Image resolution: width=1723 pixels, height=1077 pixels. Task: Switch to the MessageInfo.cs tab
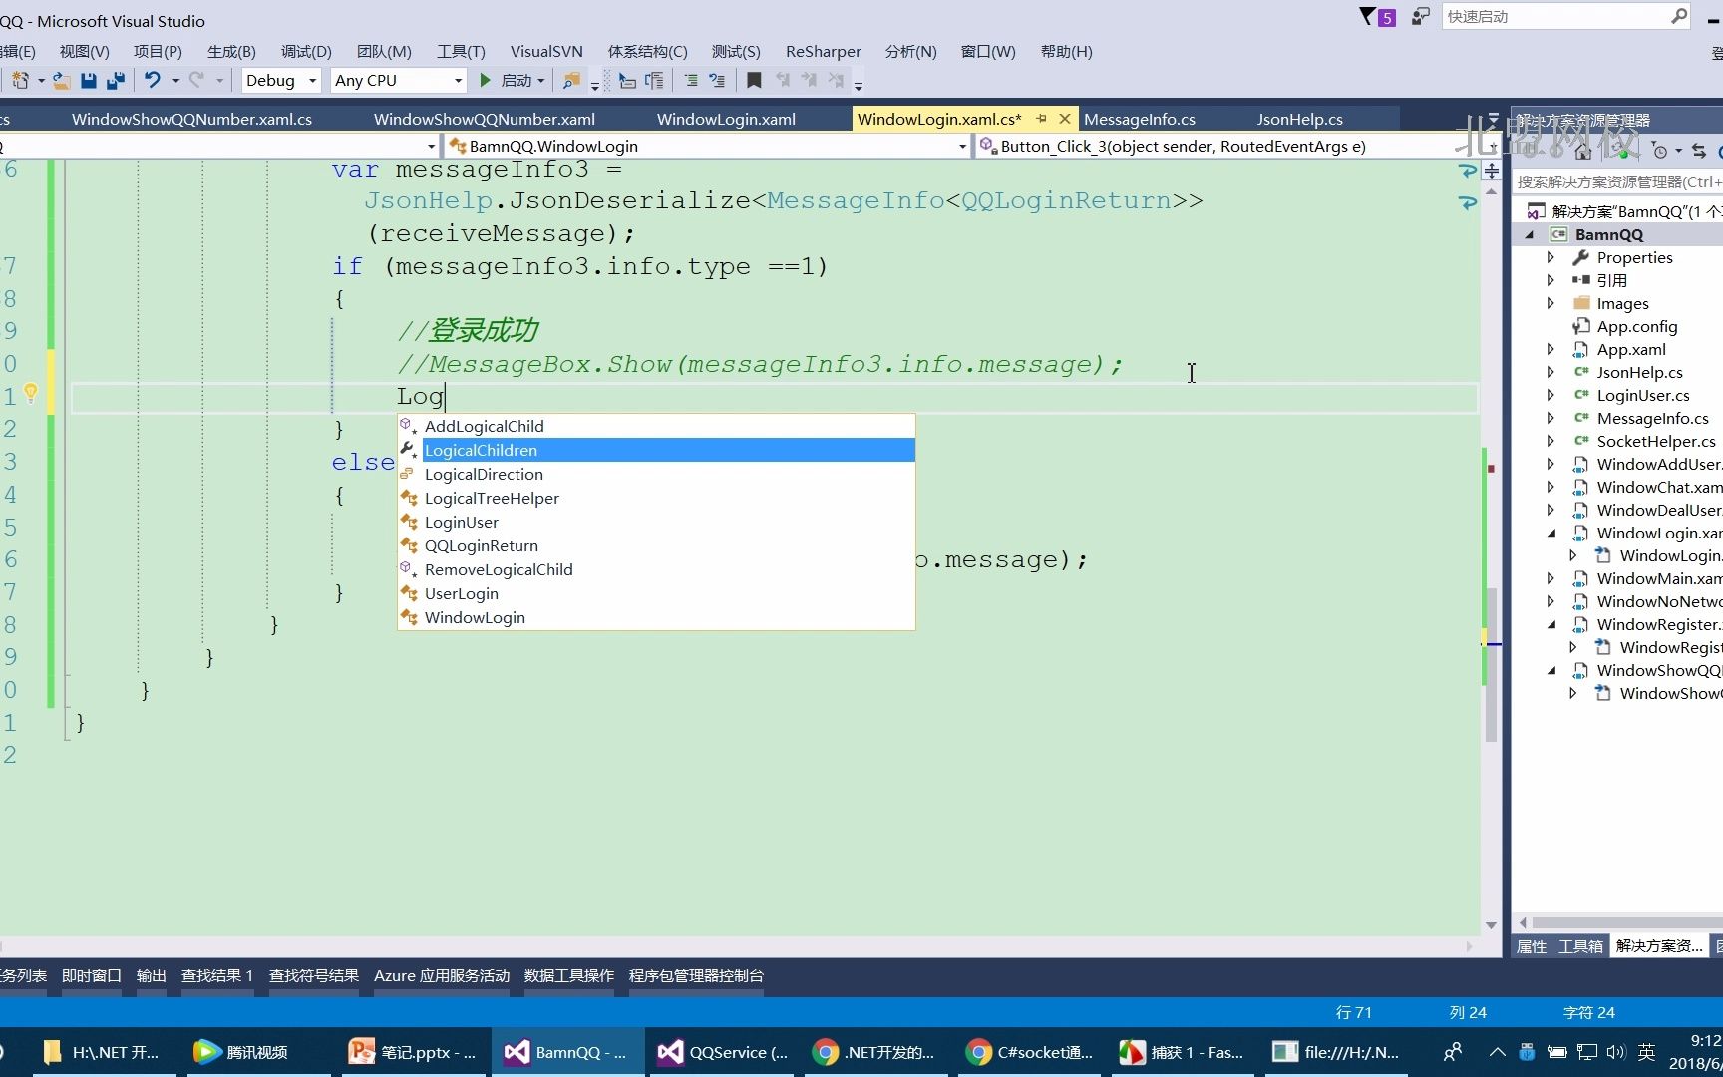[1139, 119]
